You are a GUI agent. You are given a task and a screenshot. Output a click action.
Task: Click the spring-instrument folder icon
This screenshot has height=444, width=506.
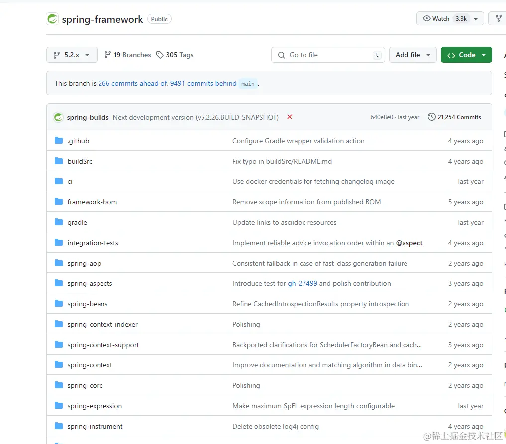59,426
